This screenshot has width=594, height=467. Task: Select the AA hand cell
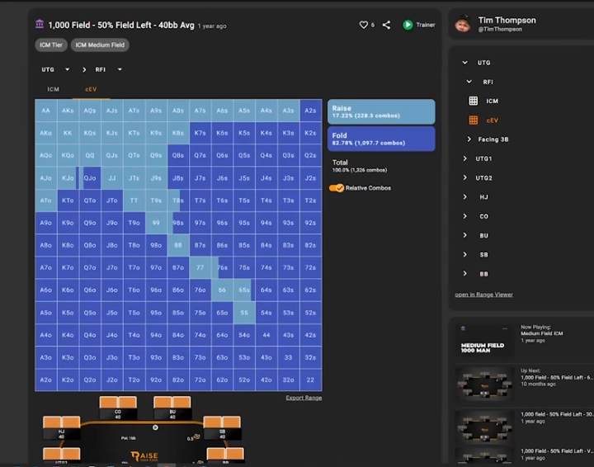(x=46, y=111)
